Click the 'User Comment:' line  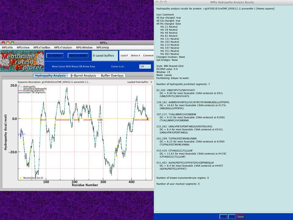click(165, 15)
